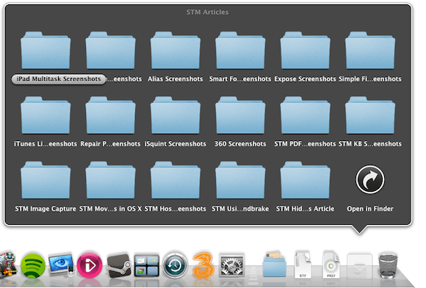
Task: Open the blue documents folder stack in Dock
Action: [x=275, y=264]
